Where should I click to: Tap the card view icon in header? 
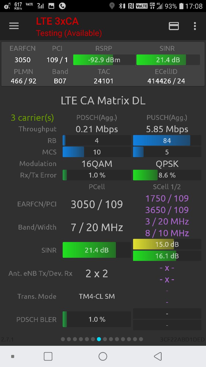click(174, 26)
